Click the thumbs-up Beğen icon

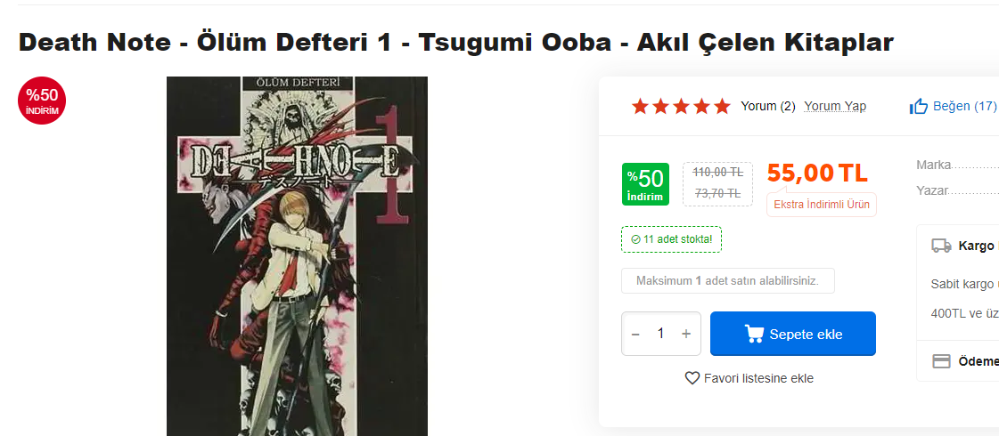tap(918, 107)
